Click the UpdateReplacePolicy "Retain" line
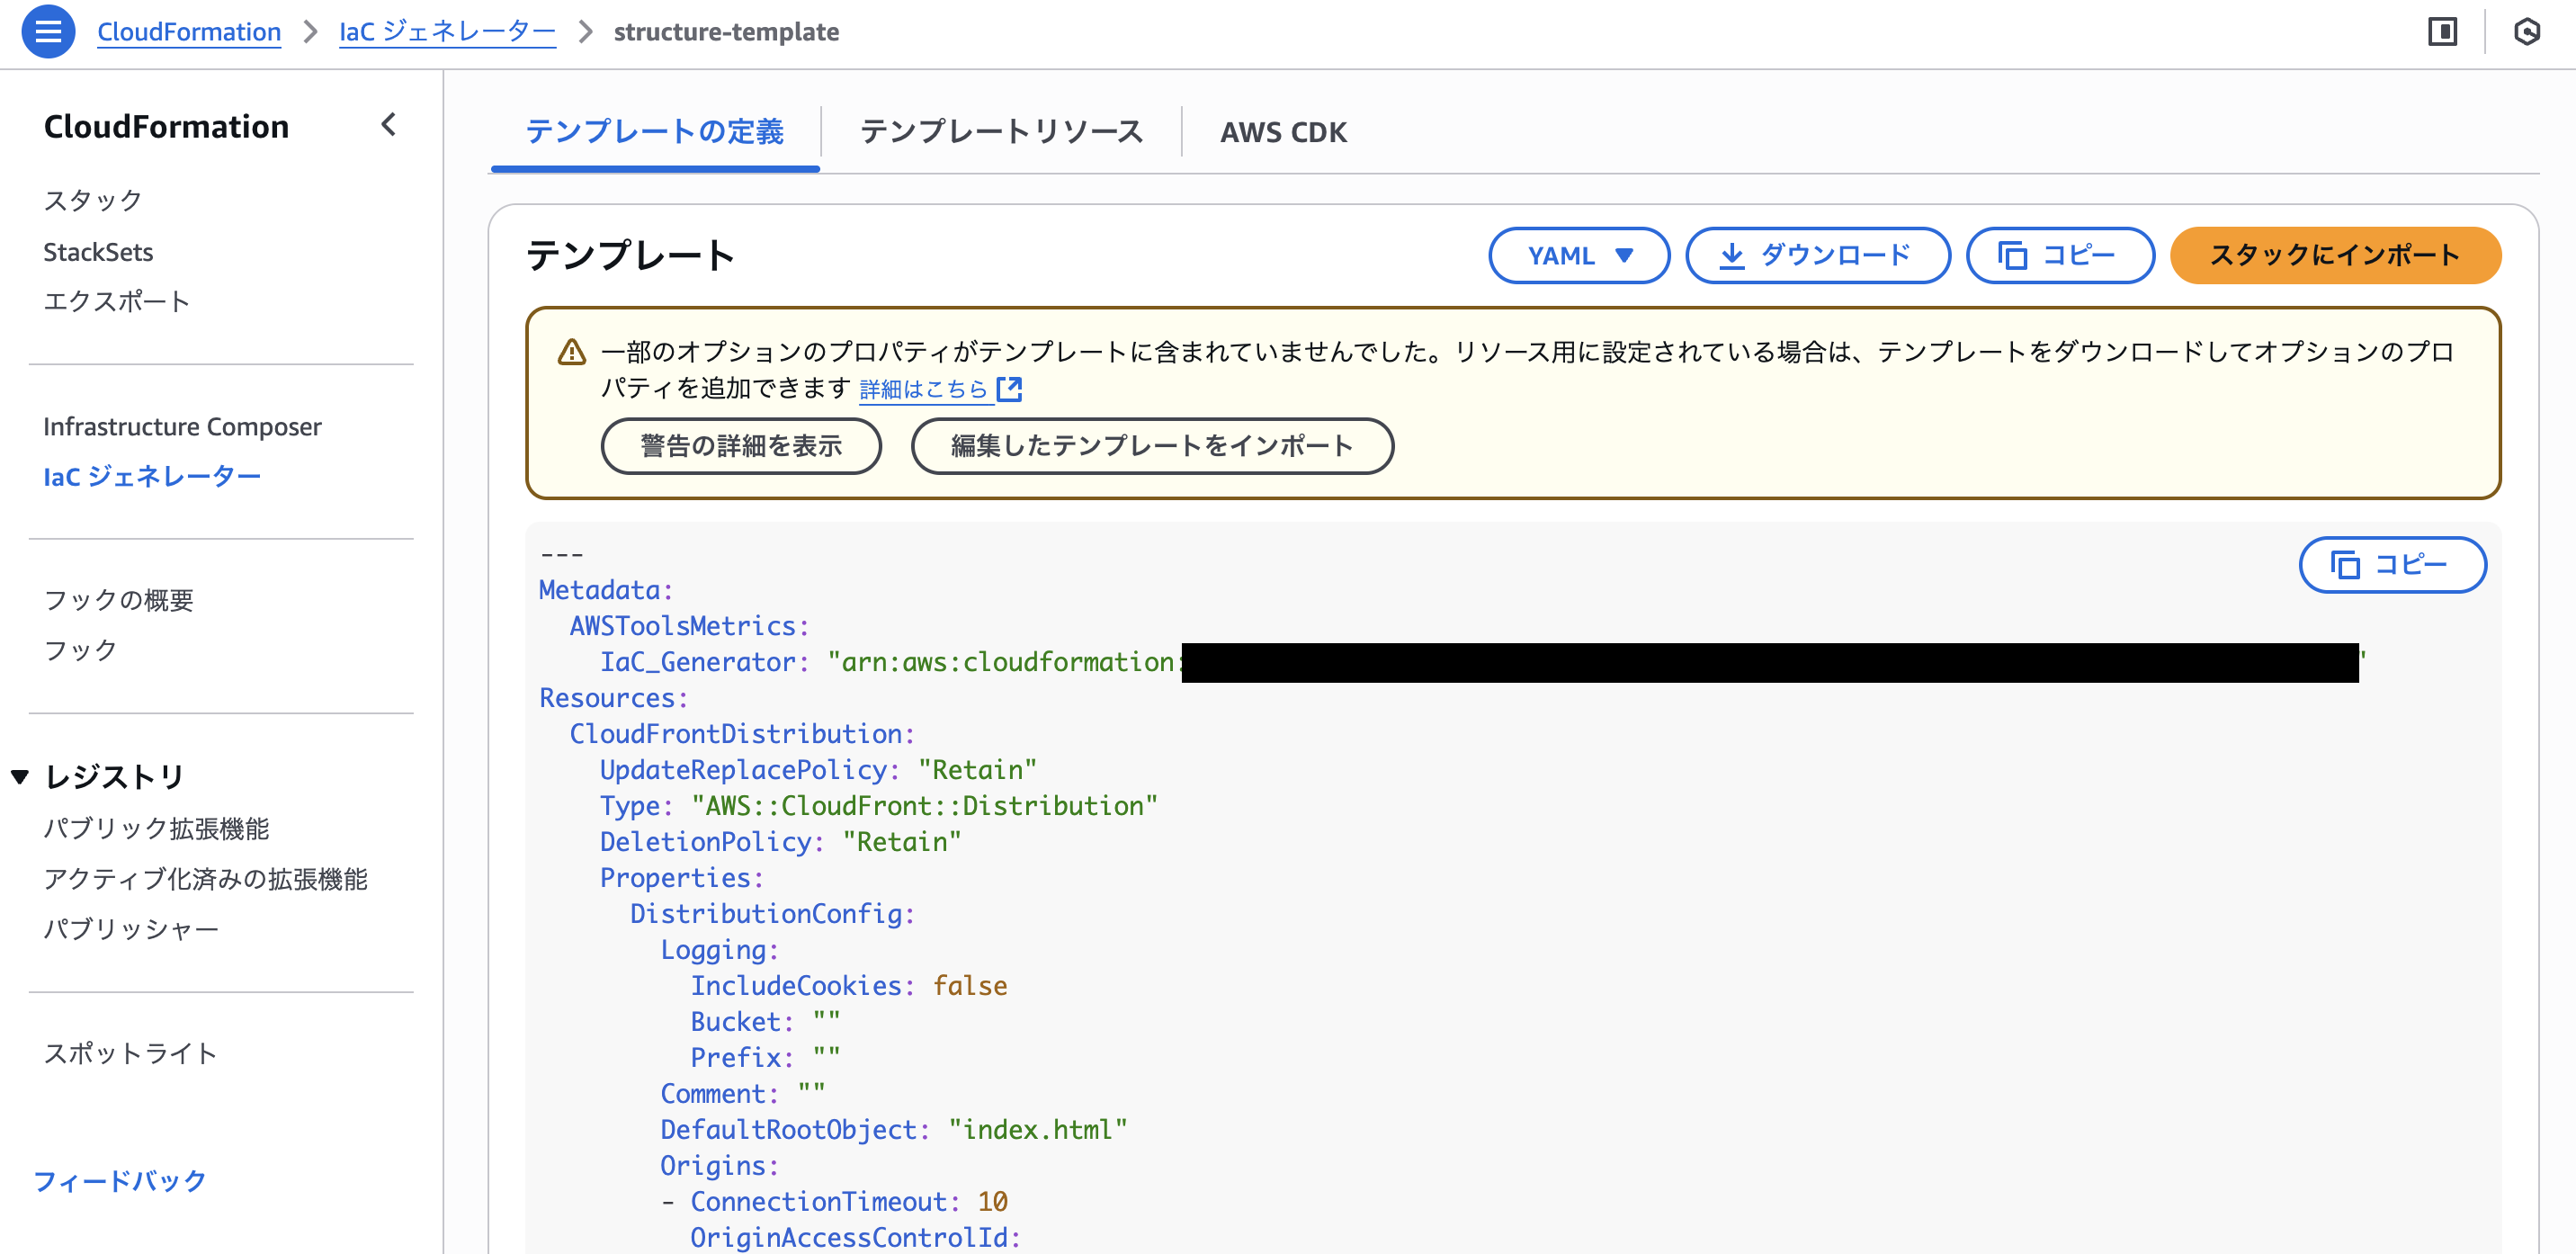This screenshot has height=1254, width=2576. point(818,770)
